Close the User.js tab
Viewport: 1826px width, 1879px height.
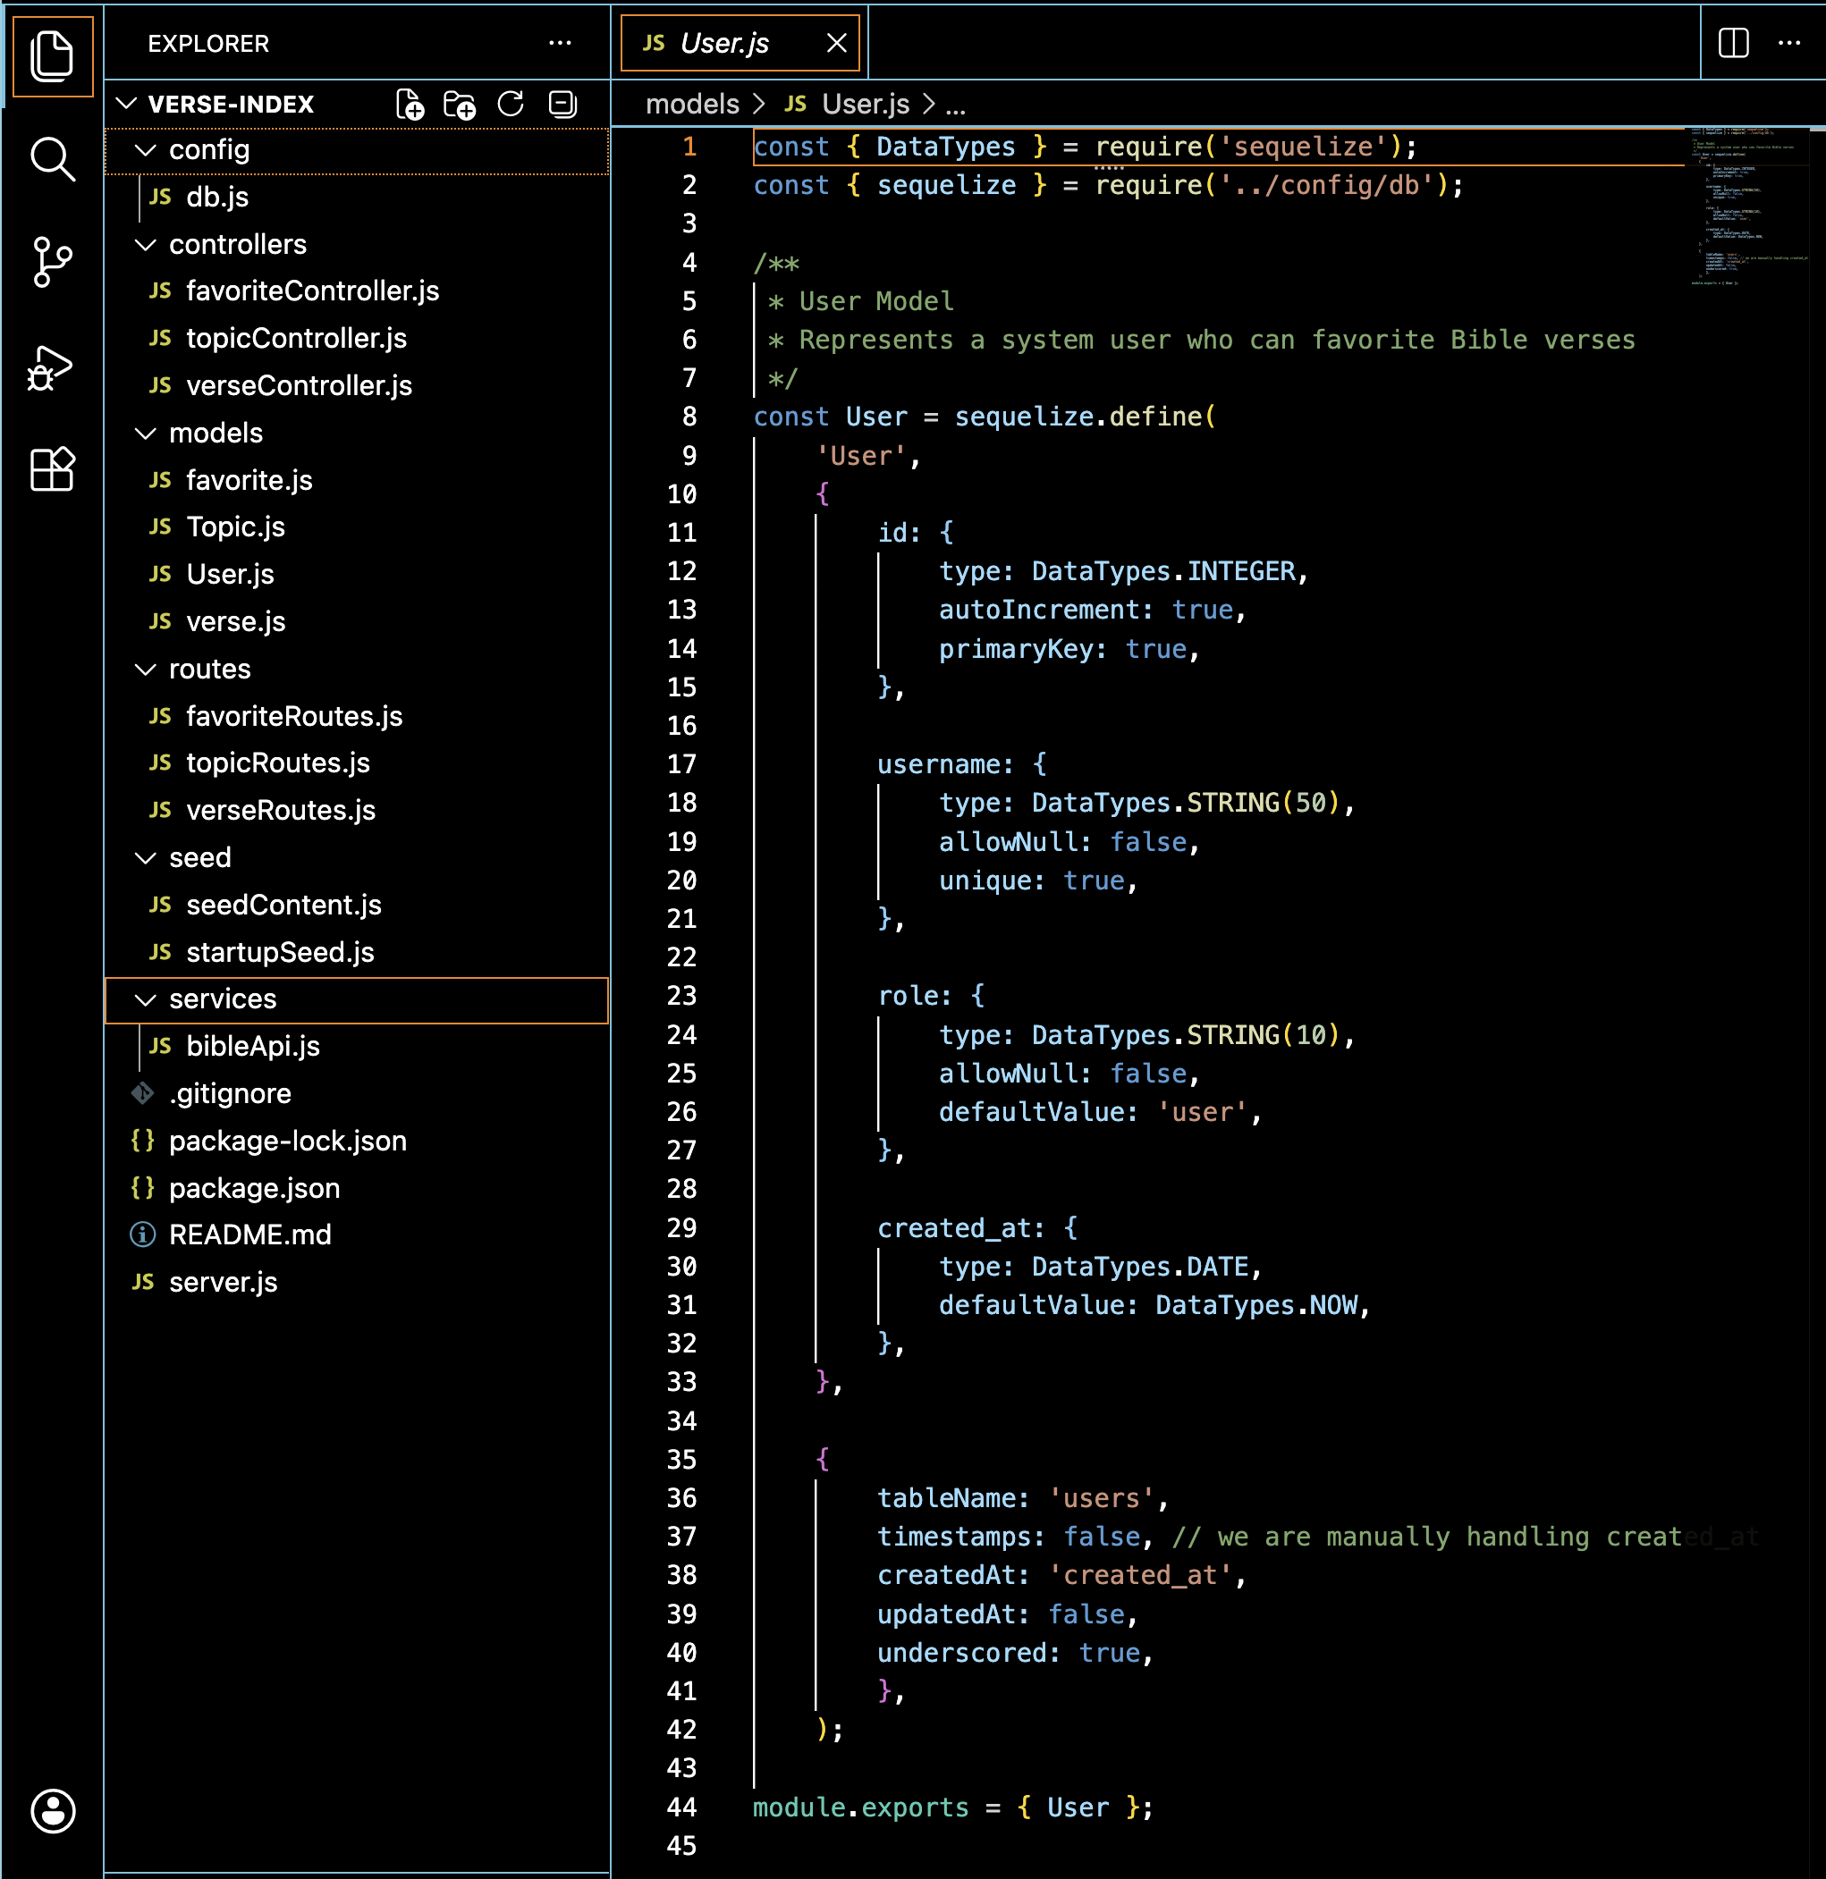click(836, 43)
